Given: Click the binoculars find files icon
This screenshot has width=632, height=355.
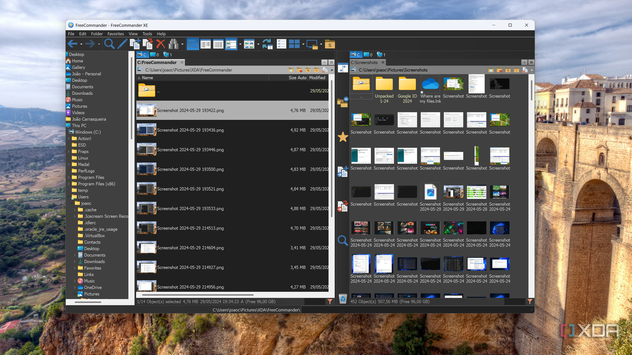Looking at the screenshot, I should pos(173,44).
